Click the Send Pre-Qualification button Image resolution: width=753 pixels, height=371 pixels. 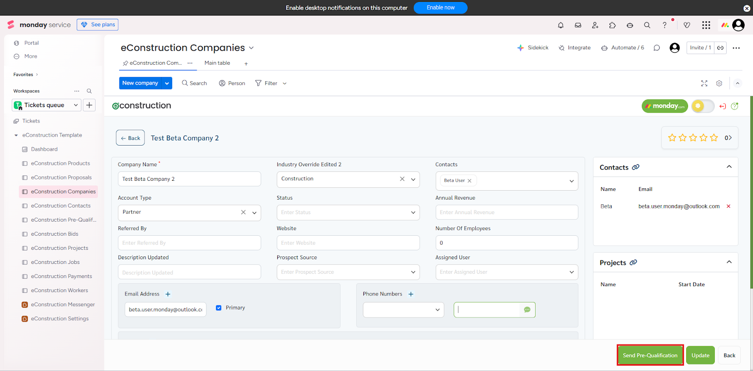650,356
